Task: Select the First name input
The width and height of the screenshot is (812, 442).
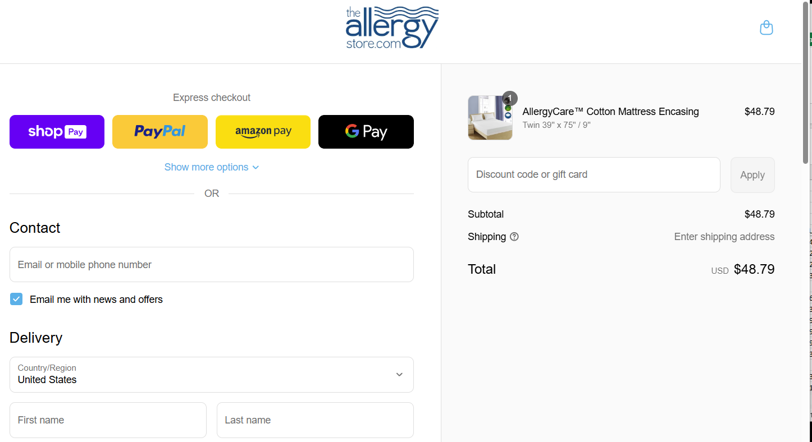Action: click(x=108, y=420)
